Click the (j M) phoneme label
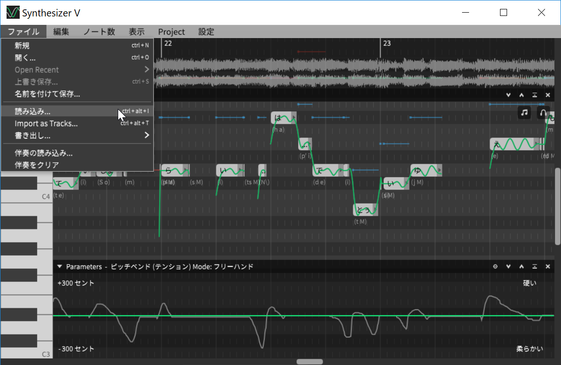This screenshot has height=365, width=561. 417,182
